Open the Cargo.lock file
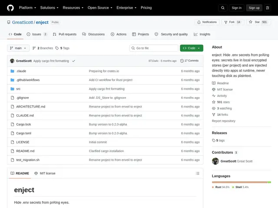Viewport: 278px width, 208px height. pyautogui.click(x=23, y=124)
